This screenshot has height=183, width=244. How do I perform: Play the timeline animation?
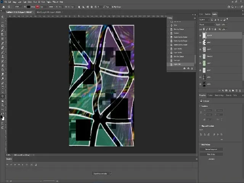pos(15,164)
